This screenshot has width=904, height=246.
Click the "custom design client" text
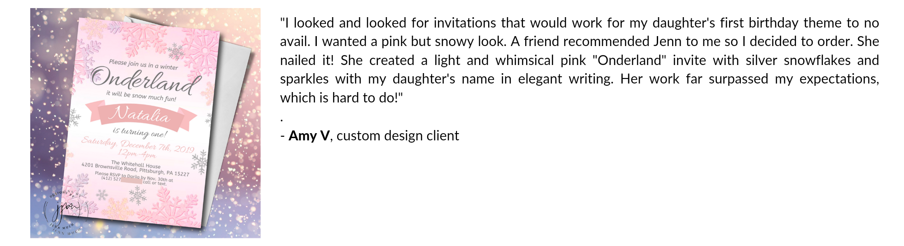click(x=398, y=136)
